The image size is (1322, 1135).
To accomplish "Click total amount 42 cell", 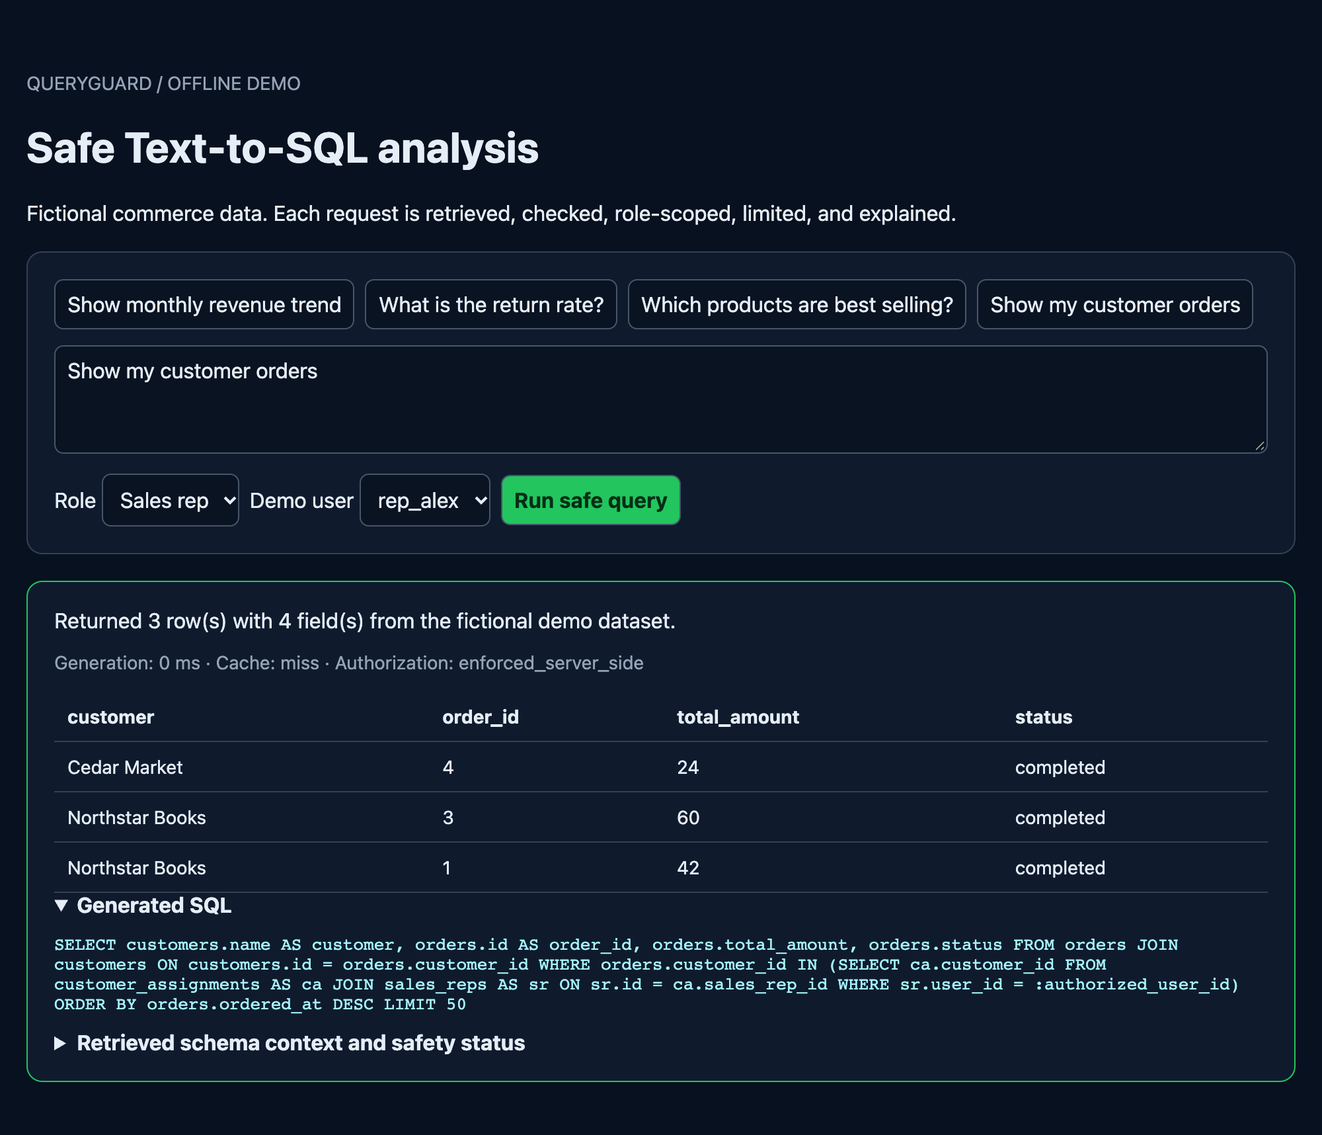I will tap(688, 868).
